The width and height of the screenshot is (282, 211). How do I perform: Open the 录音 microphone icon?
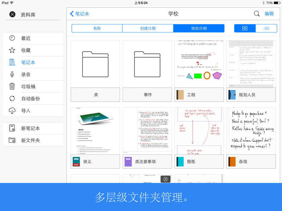point(12,74)
